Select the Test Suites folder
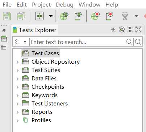 pyautogui.click(x=41, y=70)
